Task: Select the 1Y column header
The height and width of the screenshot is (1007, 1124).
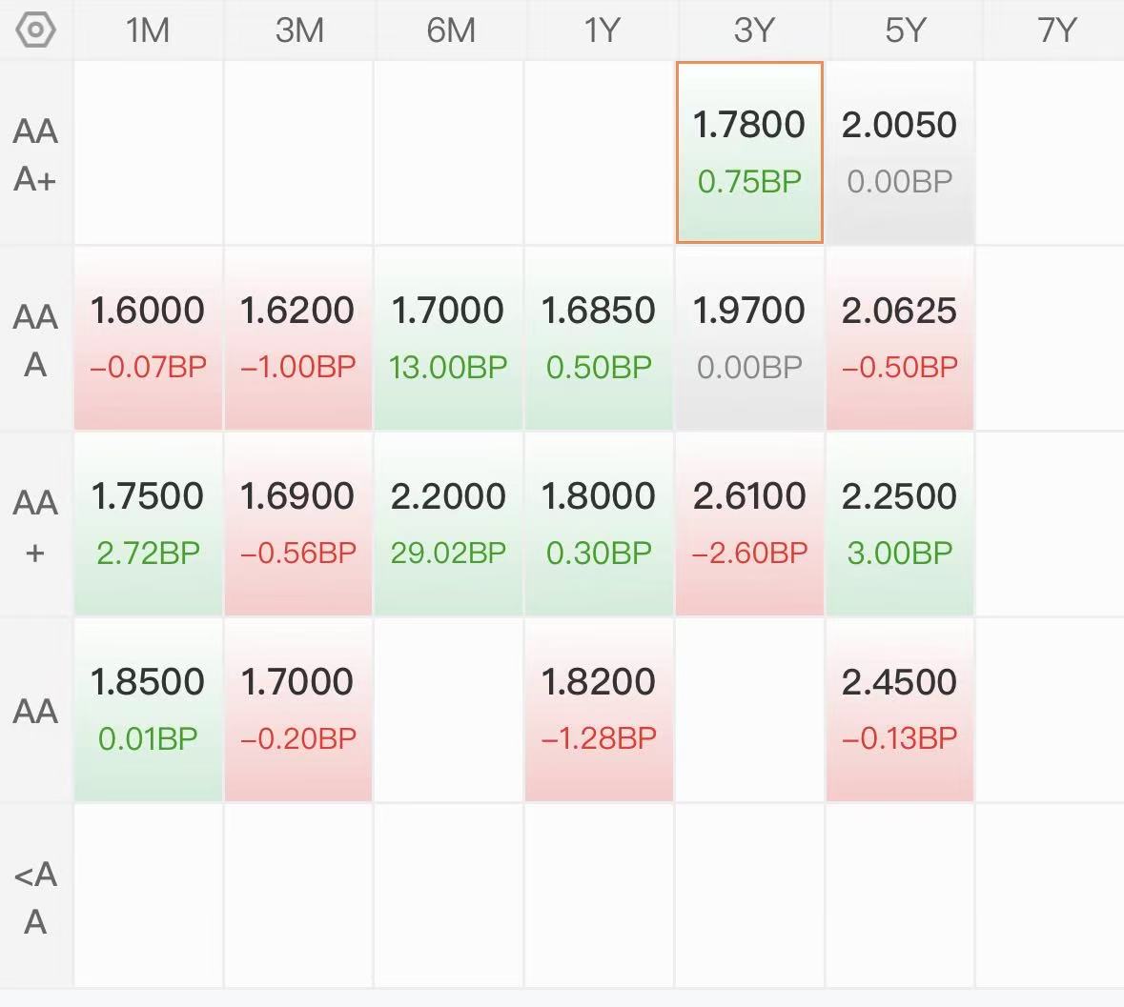Action: (x=601, y=30)
